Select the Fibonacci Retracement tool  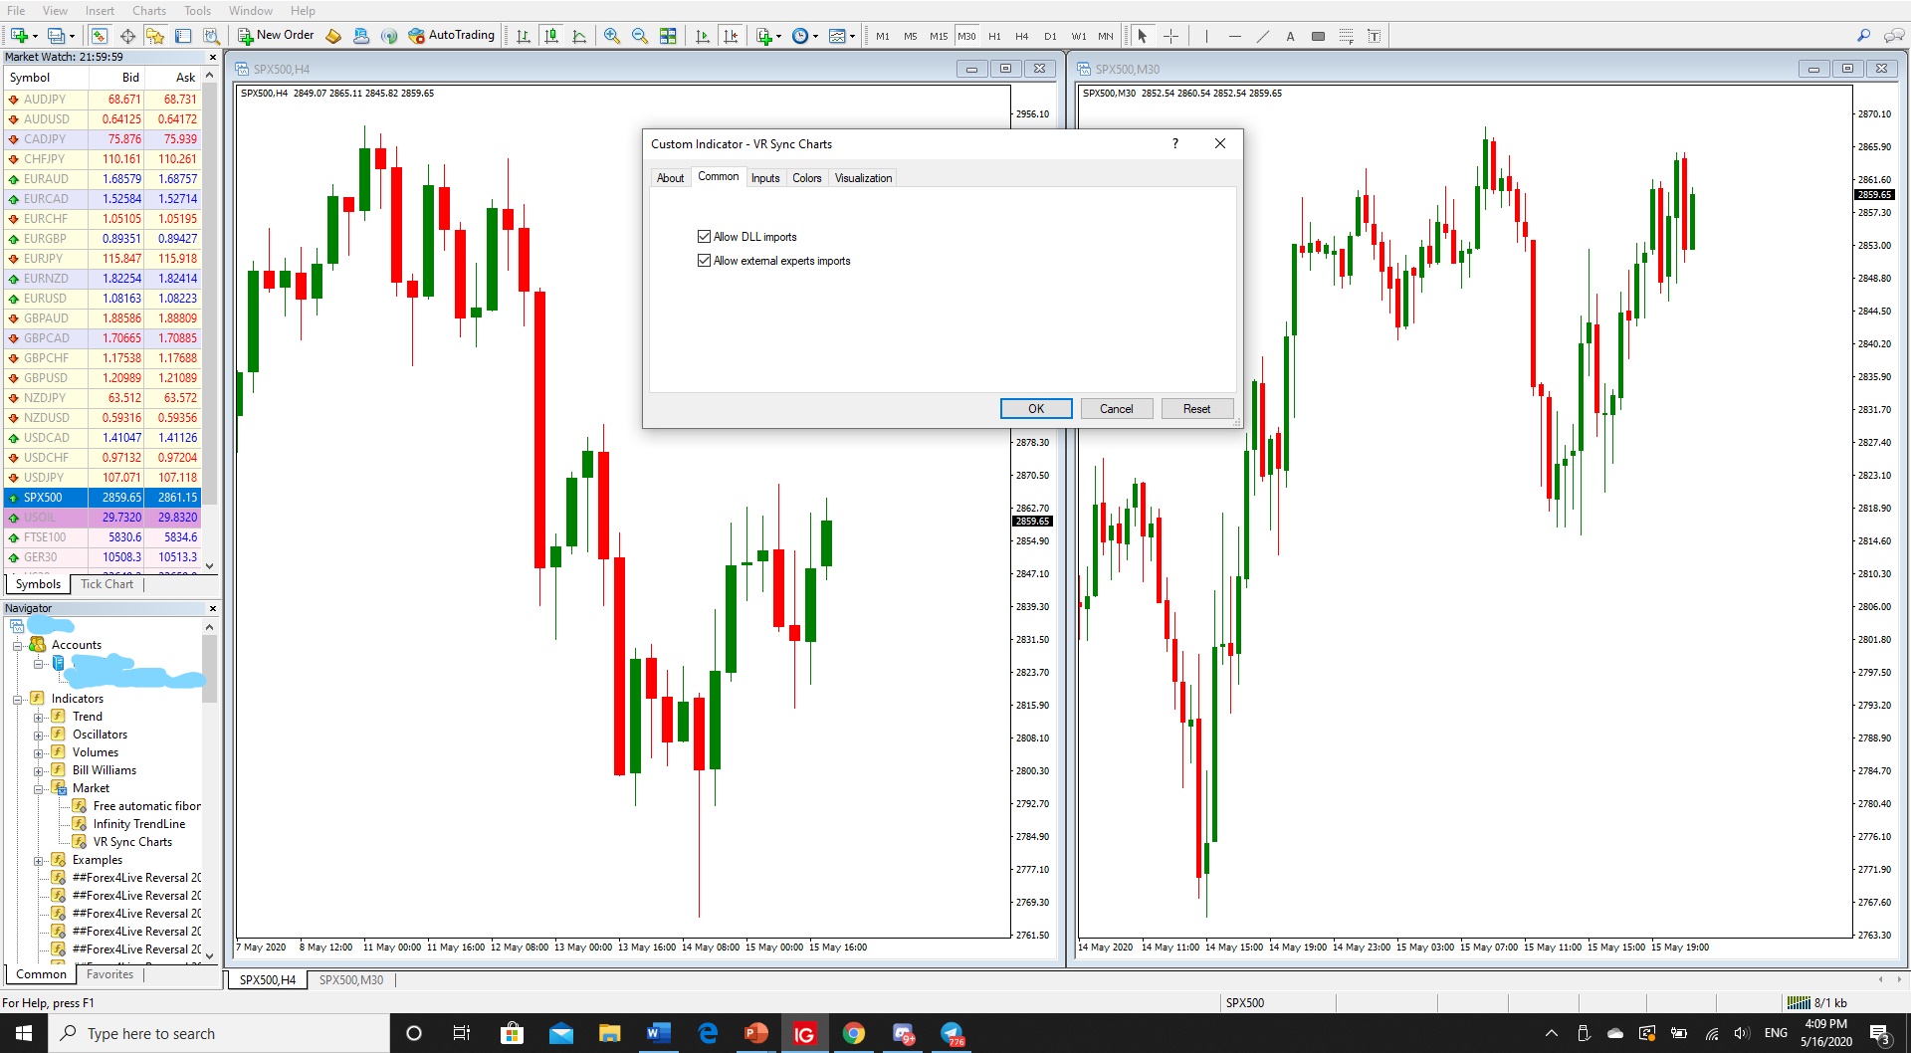[x=1346, y=36]
